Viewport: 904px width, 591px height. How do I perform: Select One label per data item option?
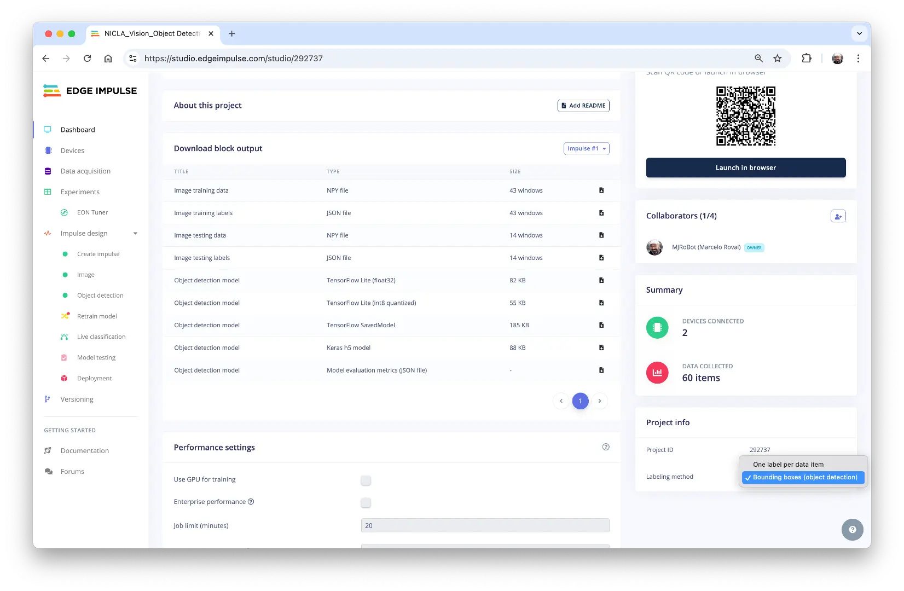point(788,465)
